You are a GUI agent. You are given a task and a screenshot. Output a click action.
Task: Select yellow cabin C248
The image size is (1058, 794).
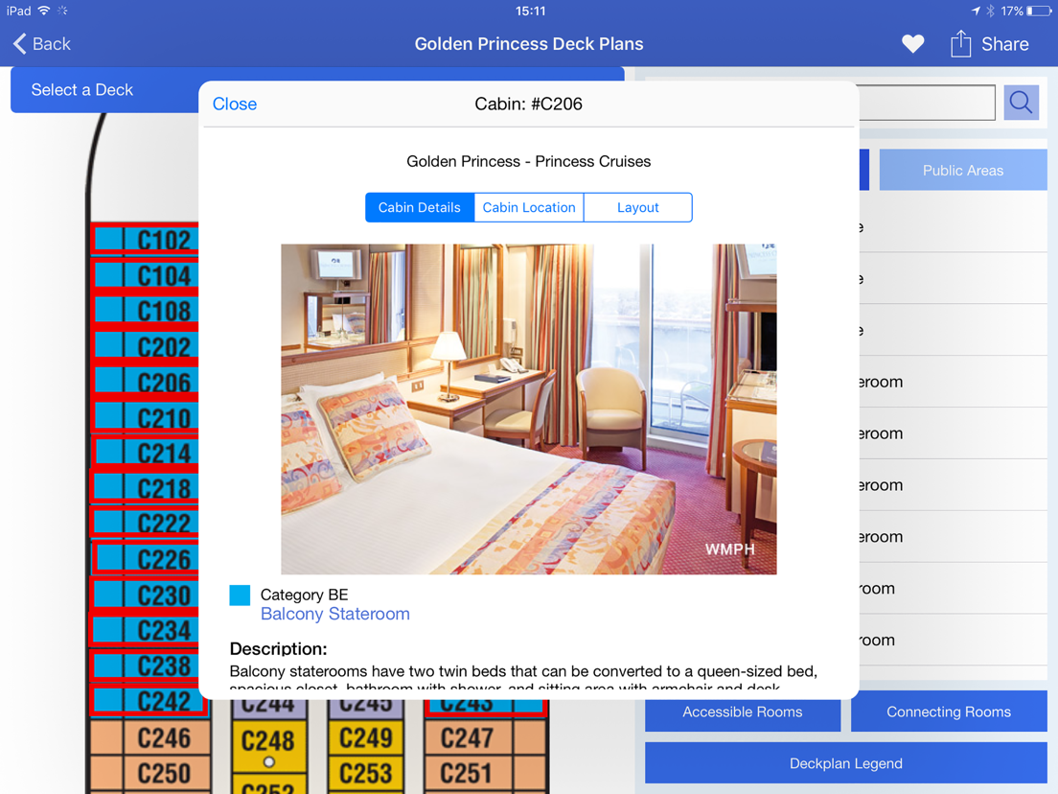tap(268, 745)
